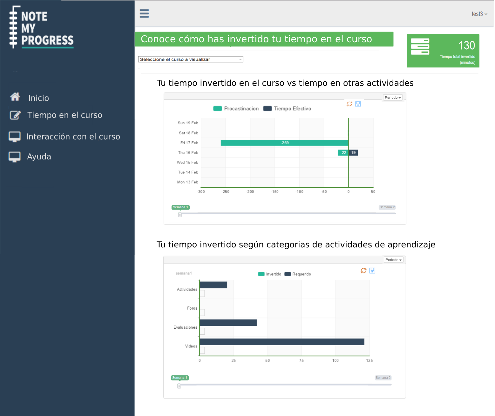Click the week slider handle in the categories chart

point(179,386)
